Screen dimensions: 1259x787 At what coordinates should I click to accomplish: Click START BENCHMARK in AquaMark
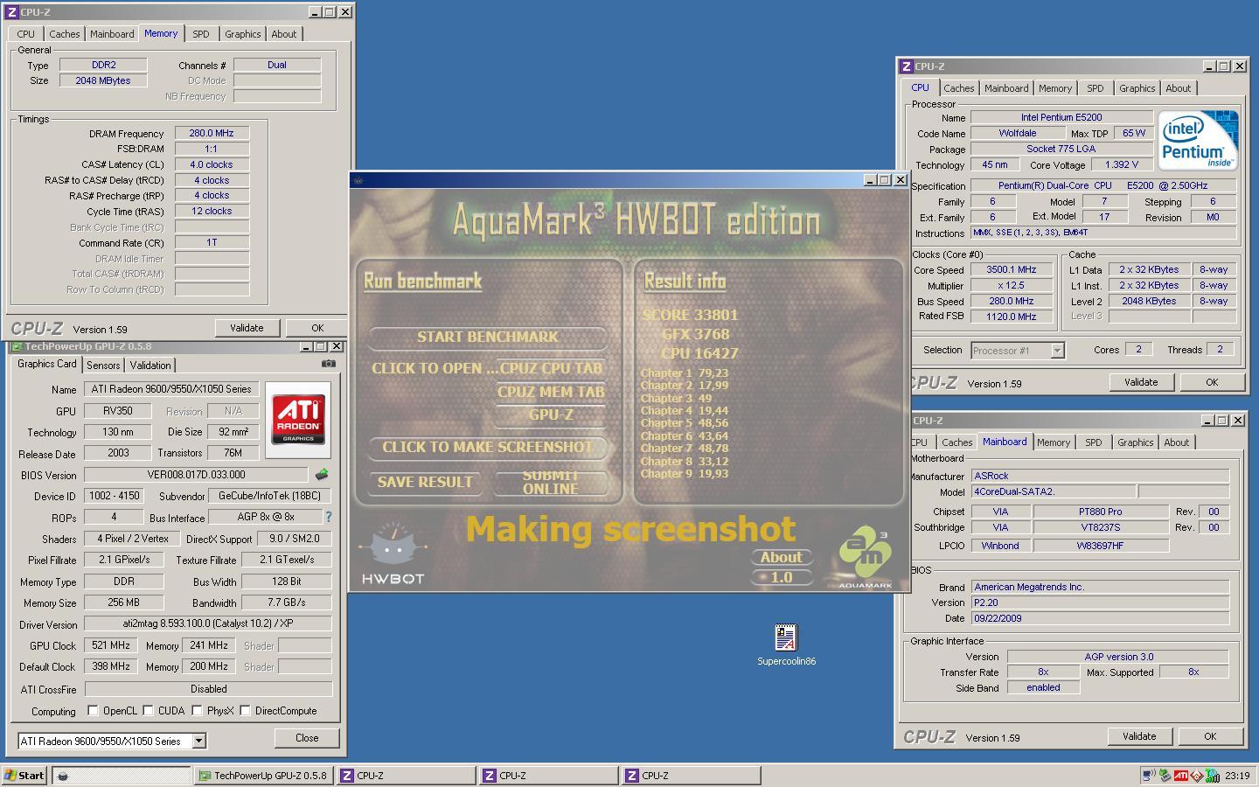coord(487,337)
